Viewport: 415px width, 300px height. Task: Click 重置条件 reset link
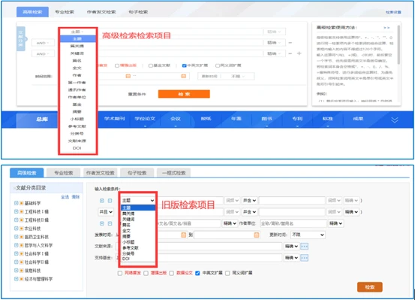click(137, 94)
